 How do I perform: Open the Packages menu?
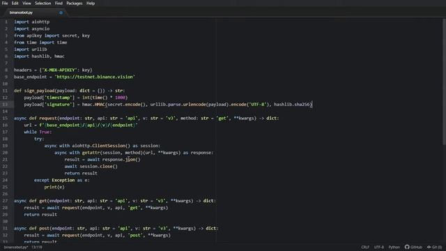coord(75,3)
